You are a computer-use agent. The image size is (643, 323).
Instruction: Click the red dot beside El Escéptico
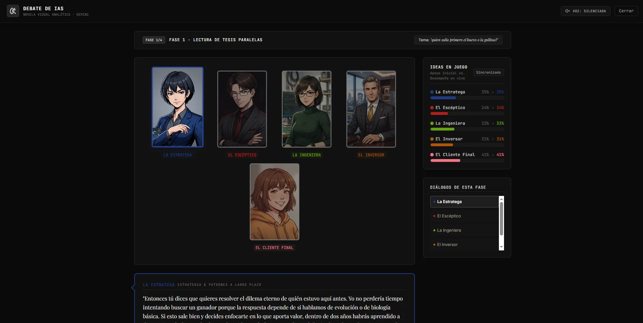pos(432,108)
